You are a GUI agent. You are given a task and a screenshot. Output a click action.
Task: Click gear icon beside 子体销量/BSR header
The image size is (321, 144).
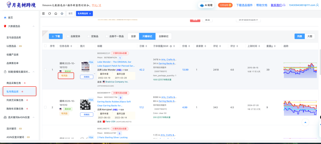(171, 46)
